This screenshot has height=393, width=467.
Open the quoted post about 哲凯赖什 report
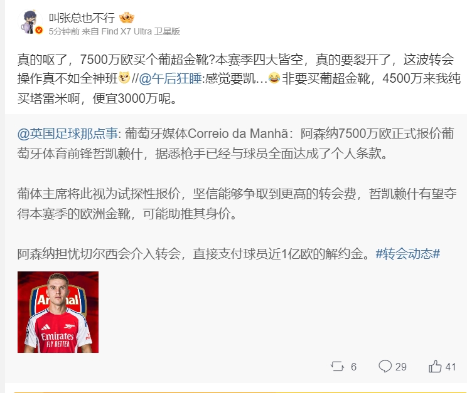point(236,194)
